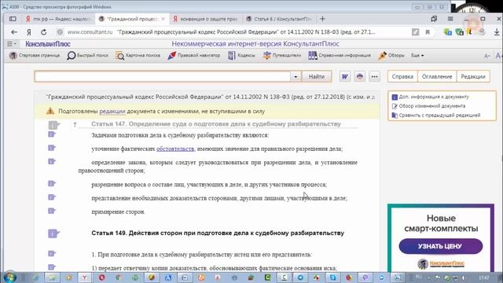Viewport: 503px width, 283px height.
Task: Follow the обстоятельств hyperlink
Action: pyautogui.click(x=175, y=149)
